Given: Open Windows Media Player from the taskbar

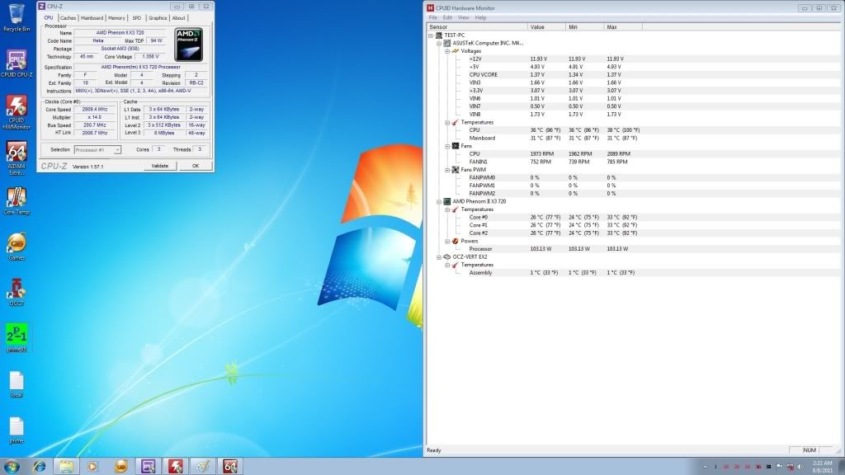Looking at the screenshot, I should click(93, 466).
